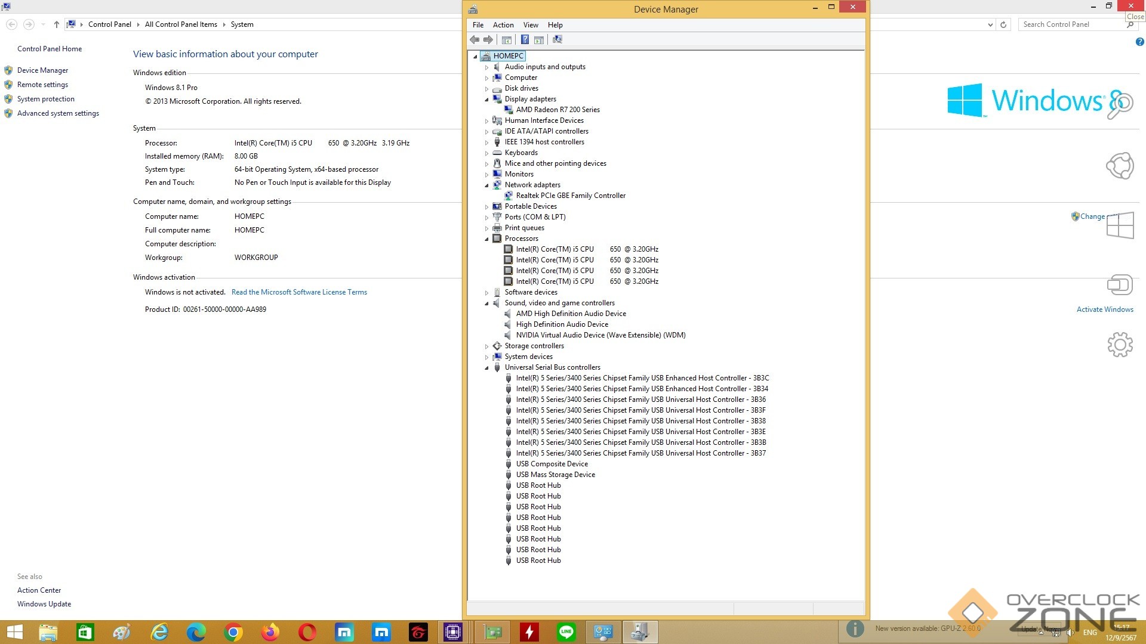Image resolution: width=1146 pixels, height=644 pixels.
Task: Click the Windows Start button
Action: point(14,632)
